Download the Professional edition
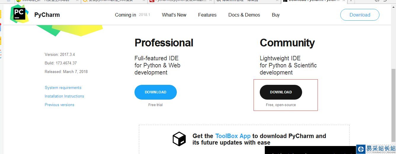Image resolution: width=396 pixels, height=154 pixels. tap(155, 92)
